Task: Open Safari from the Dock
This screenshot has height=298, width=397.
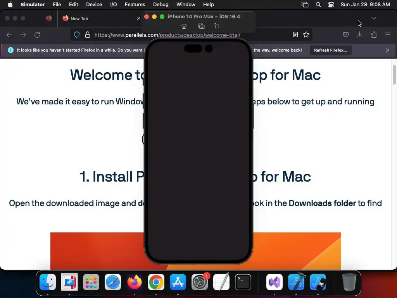Action: (113, 282)
